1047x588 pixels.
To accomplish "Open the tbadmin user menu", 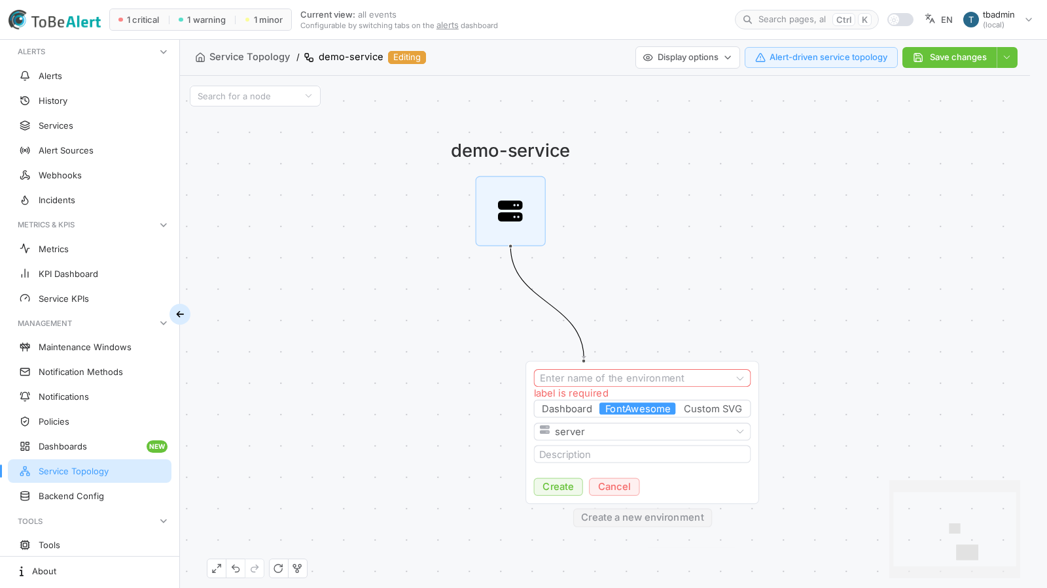I will pyautogui.click(x=998, y=20).
